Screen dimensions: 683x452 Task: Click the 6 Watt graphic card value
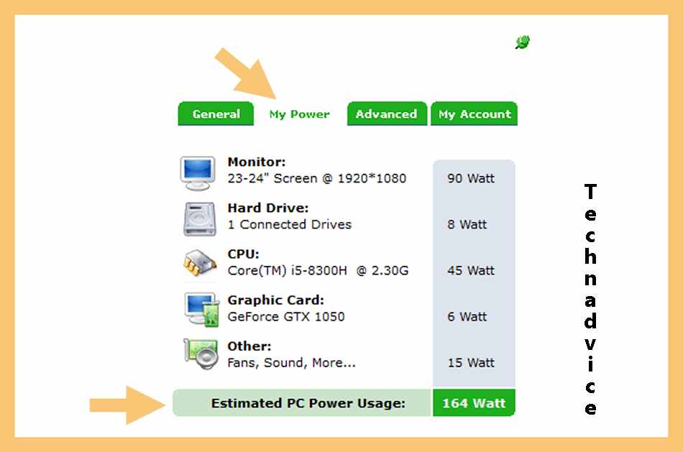(467, 317)
